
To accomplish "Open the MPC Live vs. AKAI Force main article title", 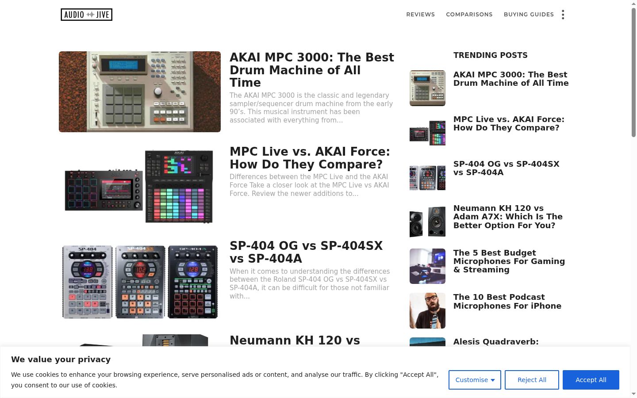I will pos(310,158).
